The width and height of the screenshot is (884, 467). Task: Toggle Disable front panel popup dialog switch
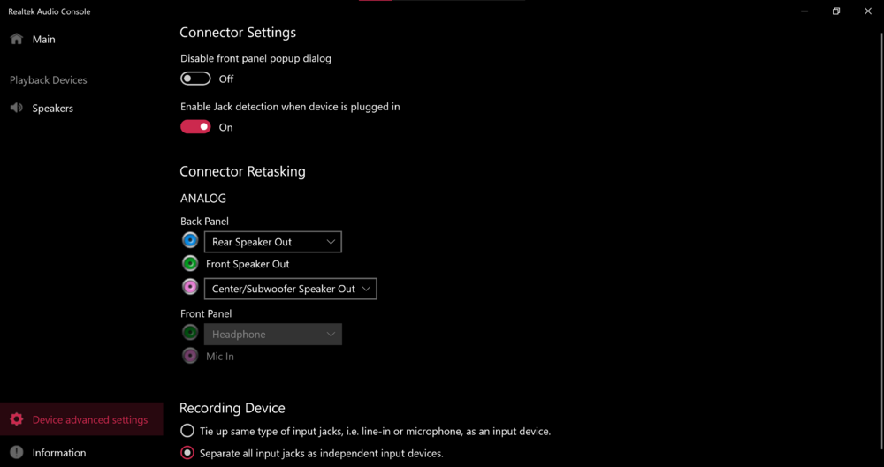pyautogui.click(x=195, y=79)
